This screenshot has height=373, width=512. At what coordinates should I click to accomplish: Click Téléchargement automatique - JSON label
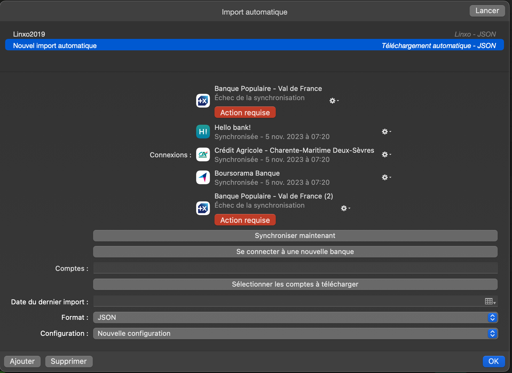coord(439,46)
